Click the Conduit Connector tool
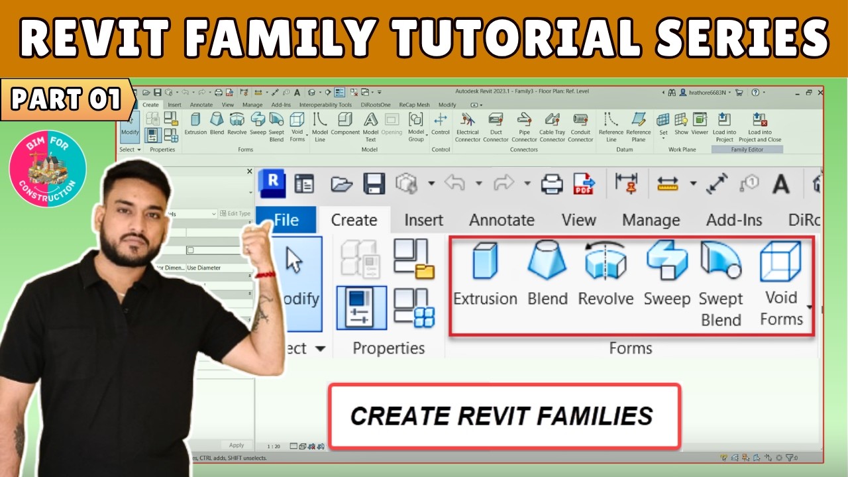The image size is (848, 477). (x=580, y=127)
